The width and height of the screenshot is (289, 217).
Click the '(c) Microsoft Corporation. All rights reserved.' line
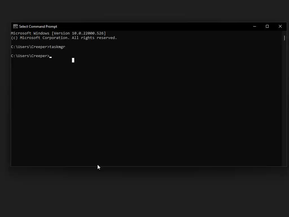[x=64, y=38]
